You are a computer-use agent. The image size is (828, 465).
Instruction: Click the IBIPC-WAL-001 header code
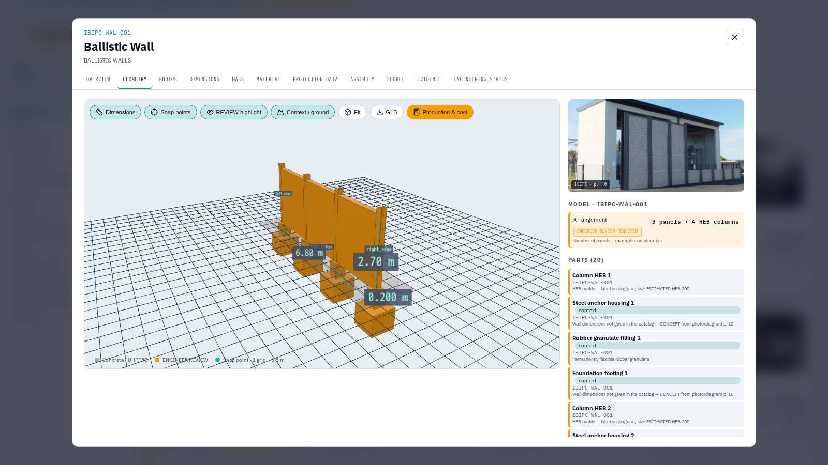click(x=107, y=33)
